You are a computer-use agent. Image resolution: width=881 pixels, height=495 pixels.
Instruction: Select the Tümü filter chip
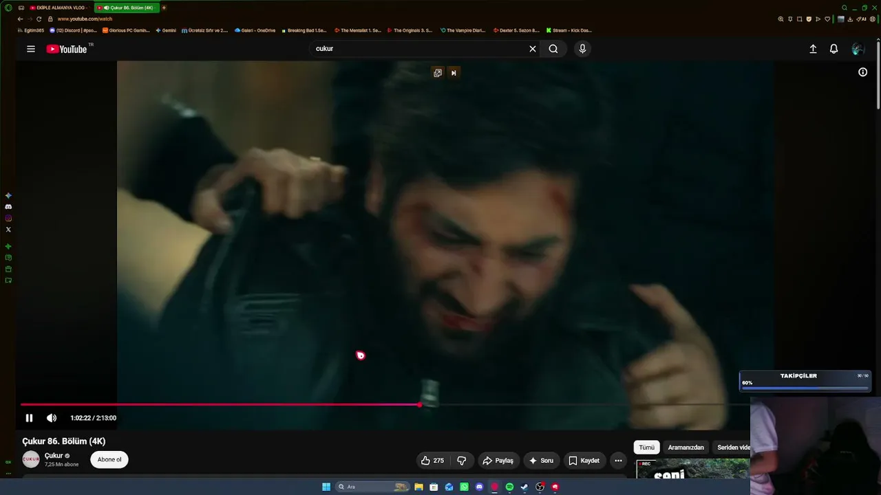point(647,448)
